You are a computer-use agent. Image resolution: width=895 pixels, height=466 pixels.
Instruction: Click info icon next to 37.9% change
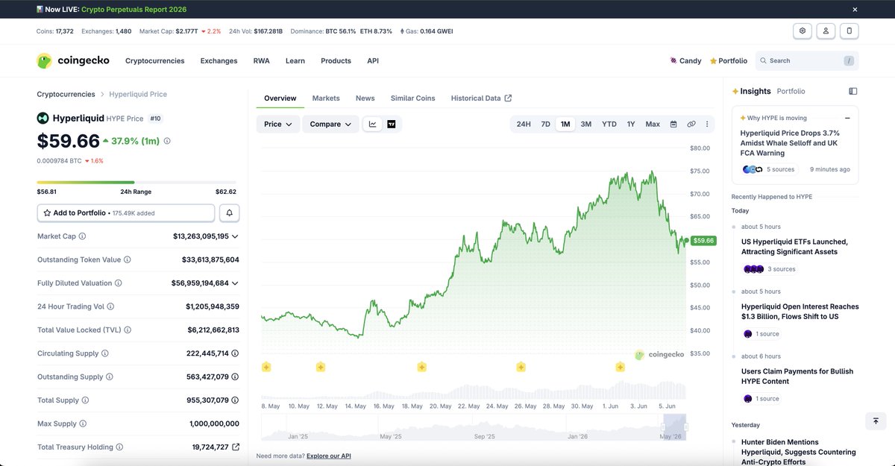coord(167,141)
